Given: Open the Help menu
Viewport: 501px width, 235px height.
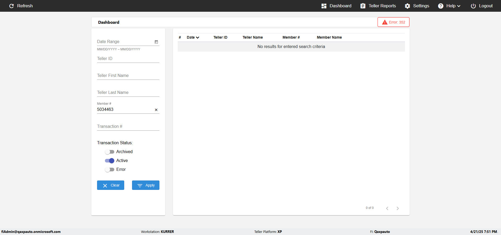Looking at the screenshot, I should coord(449,6).
